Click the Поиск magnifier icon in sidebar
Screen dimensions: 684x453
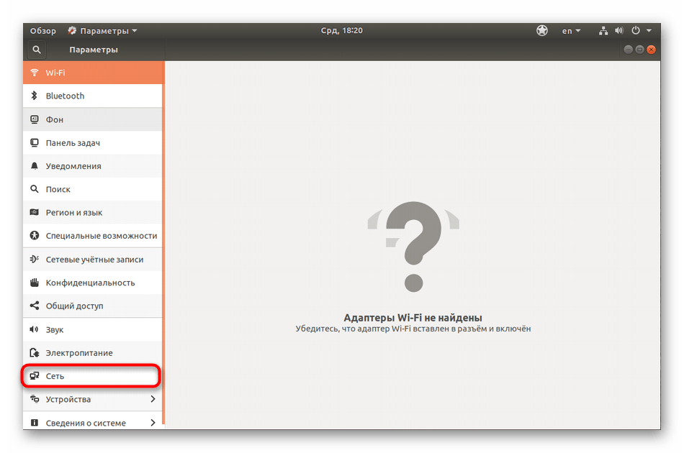(x=35, y=189)
